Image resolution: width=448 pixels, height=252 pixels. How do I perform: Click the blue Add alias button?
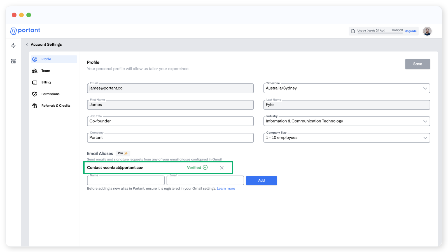[261, 181]
